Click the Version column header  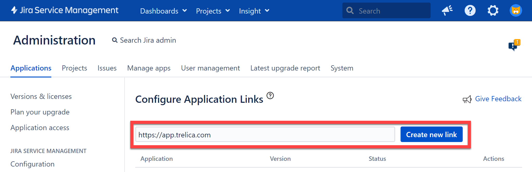(280, 159)
